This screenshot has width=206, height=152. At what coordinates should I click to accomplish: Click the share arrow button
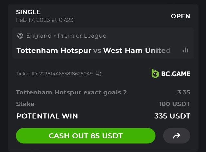point(176,136)
